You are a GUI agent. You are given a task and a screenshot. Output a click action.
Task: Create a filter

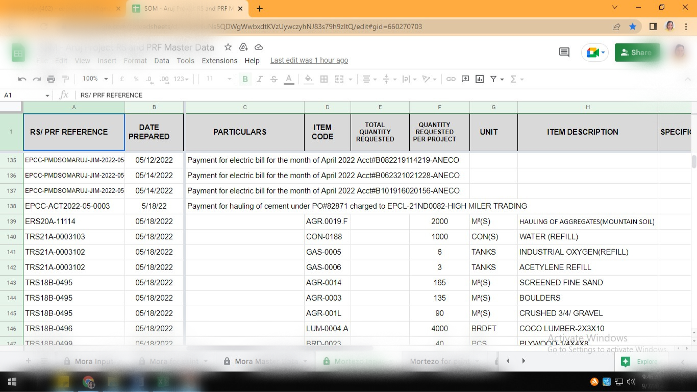tap(493, 79)
